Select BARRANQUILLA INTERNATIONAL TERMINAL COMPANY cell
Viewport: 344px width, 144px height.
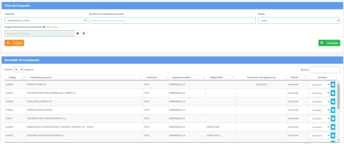tap(84, 127)
